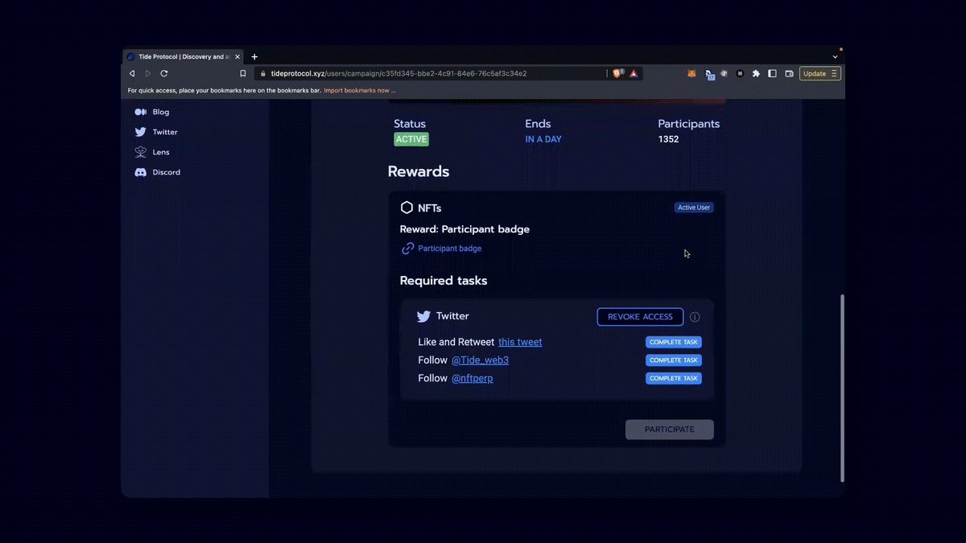Reload the page with refresh icon
This screenshot has width=966, height=543.
pos(164,73)
